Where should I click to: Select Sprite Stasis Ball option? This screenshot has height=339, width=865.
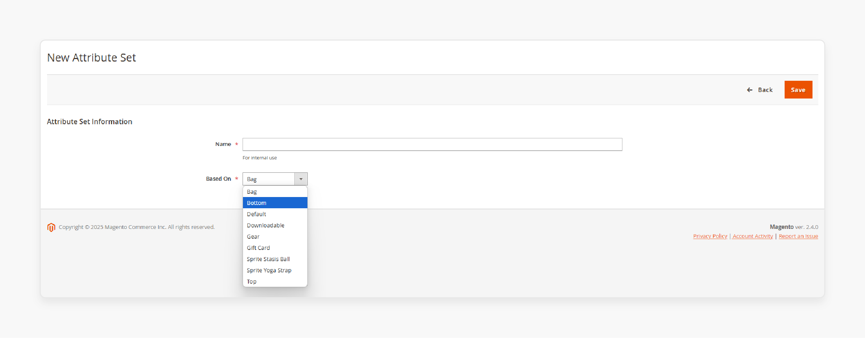pyautogui.click(x=275, y=259)
